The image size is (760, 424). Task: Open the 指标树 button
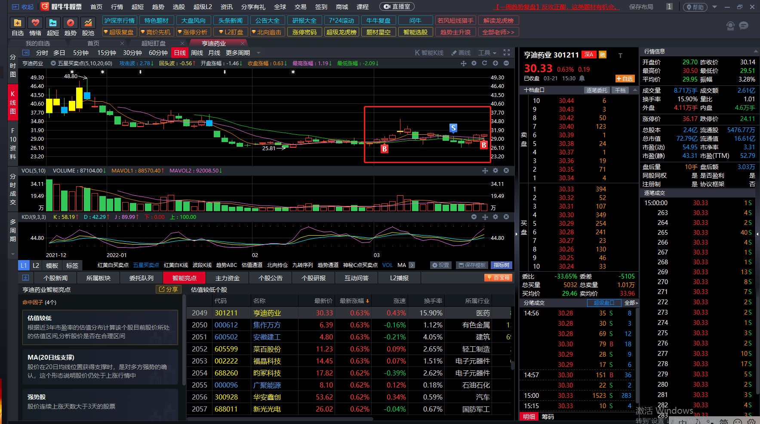point(502,265)
